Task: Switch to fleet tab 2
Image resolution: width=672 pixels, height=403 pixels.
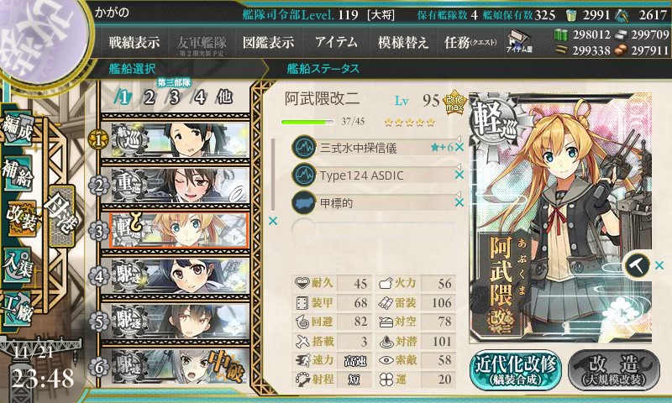Action: (x=150, y=97)
